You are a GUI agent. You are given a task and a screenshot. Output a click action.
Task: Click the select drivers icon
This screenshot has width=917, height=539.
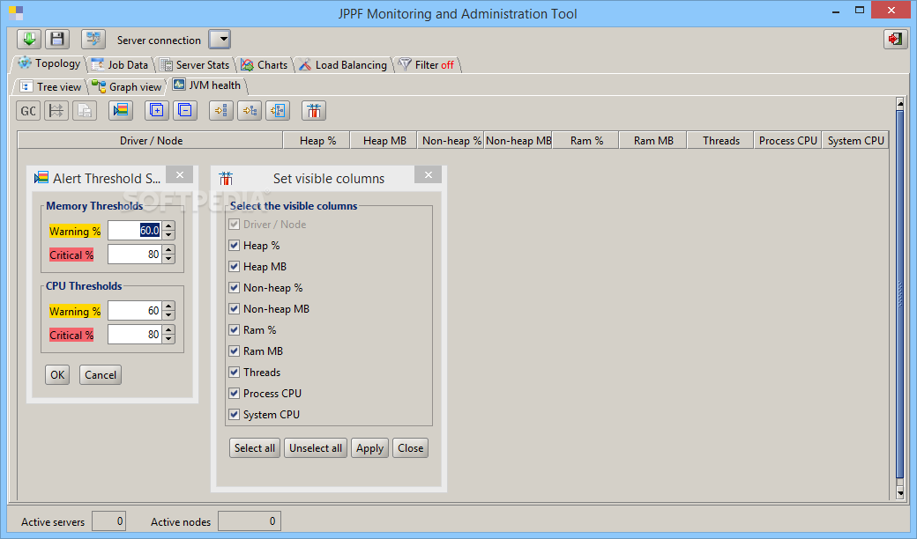tap(221, 110)
